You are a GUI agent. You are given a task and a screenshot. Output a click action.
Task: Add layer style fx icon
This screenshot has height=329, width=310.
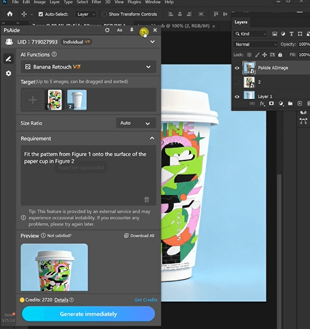[262, 103]
